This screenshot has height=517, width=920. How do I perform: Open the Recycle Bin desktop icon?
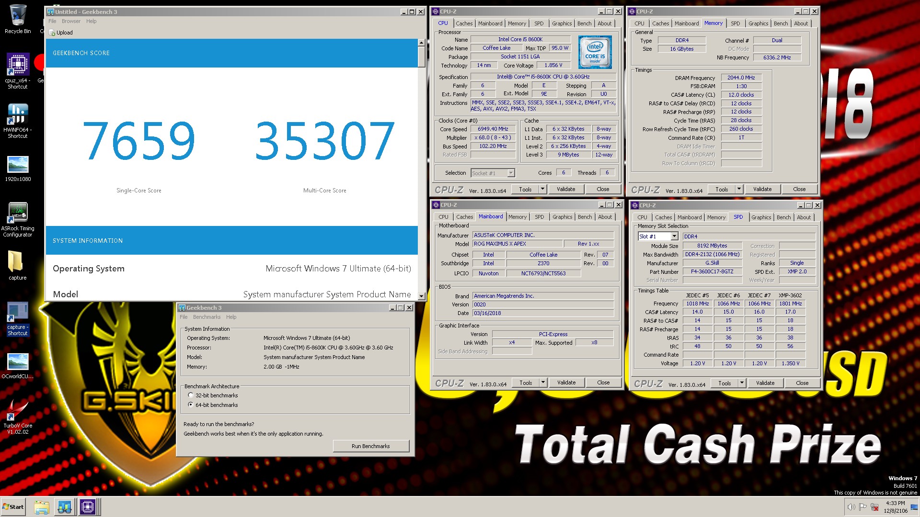18,19
